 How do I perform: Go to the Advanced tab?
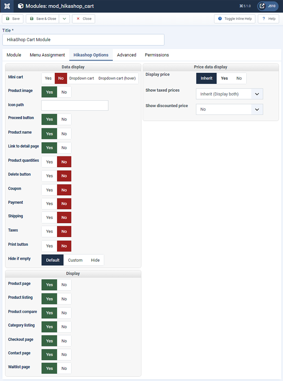pyautogui.click(x=127, y=55)
